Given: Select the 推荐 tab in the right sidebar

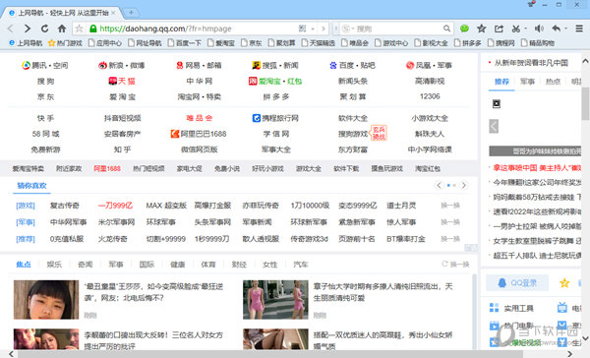Looking at the screenshot, I should (501, 82).
